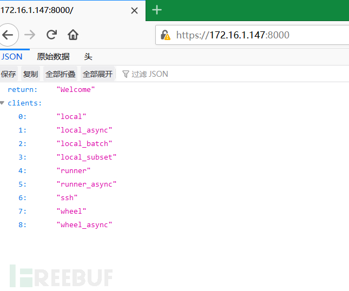Collapse the clients array with its triangle
Screen dimensions: 349x291
(x=2, y=103)
